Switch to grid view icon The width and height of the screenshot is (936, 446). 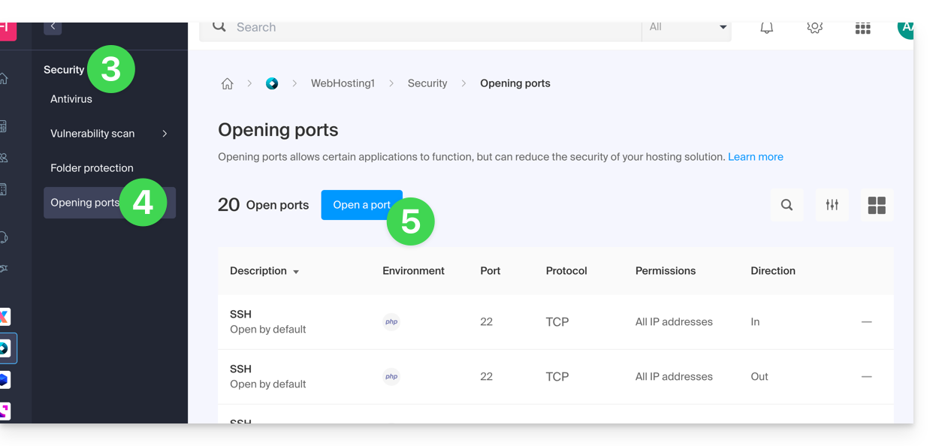(877, 205)
